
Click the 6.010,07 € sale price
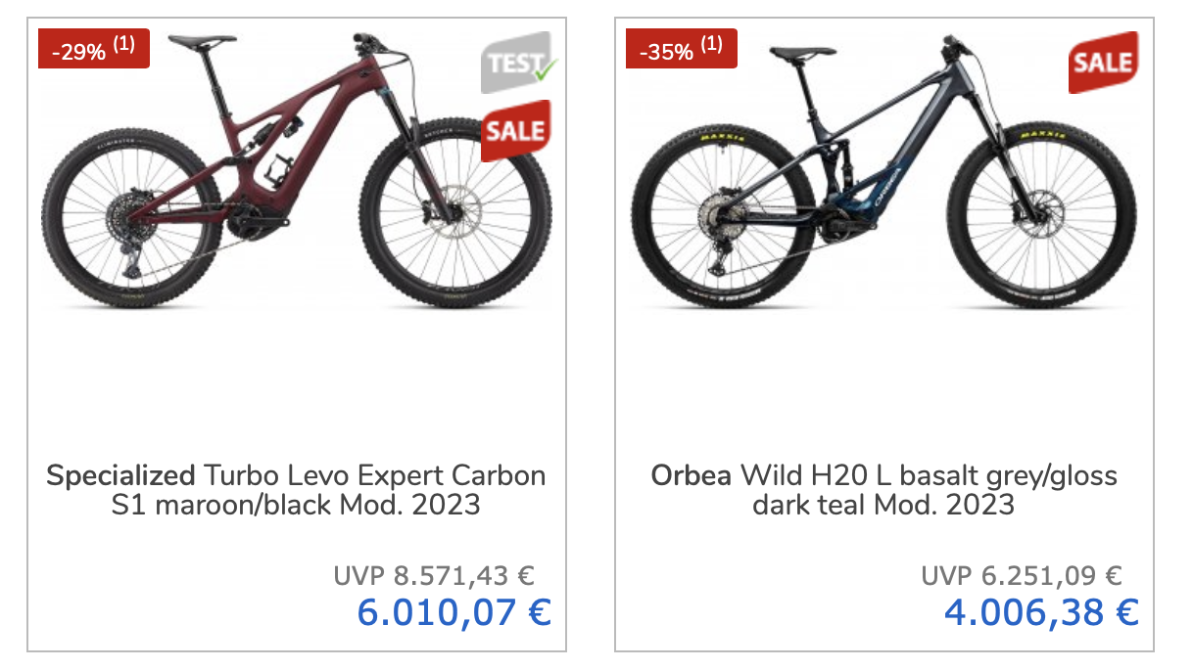(x=453, y=613)
